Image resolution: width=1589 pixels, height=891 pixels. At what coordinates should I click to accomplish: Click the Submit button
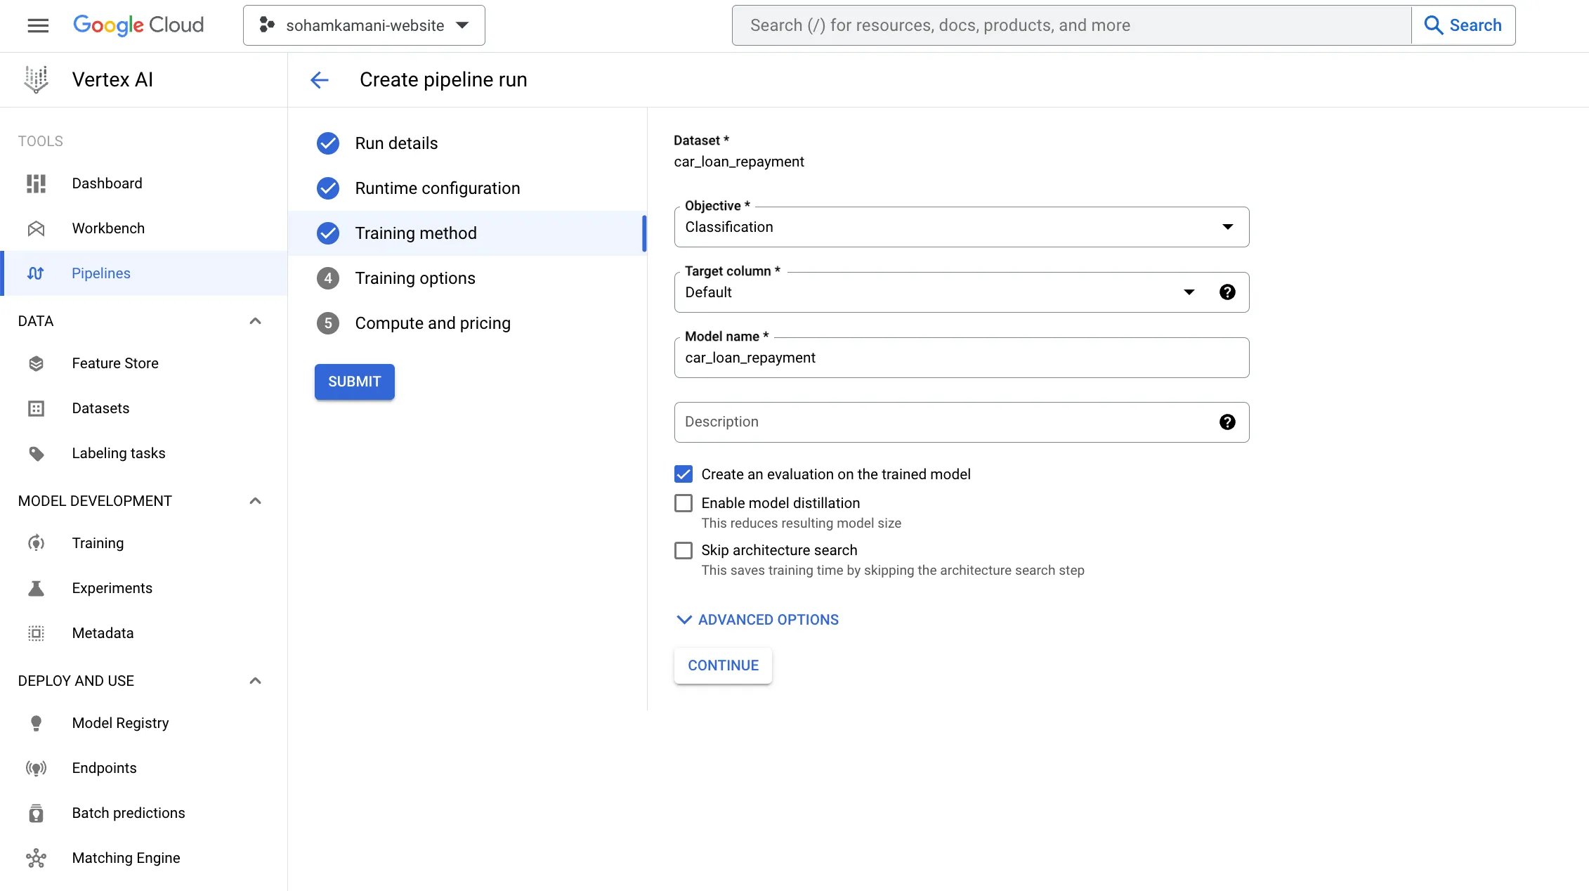pos(354,382)
